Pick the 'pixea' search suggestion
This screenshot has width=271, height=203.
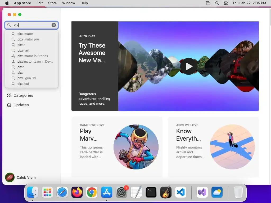(31, 45)
